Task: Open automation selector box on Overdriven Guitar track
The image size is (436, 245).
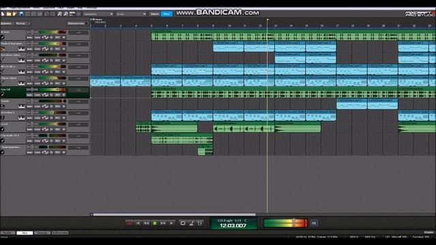Action: click(78, 56)
